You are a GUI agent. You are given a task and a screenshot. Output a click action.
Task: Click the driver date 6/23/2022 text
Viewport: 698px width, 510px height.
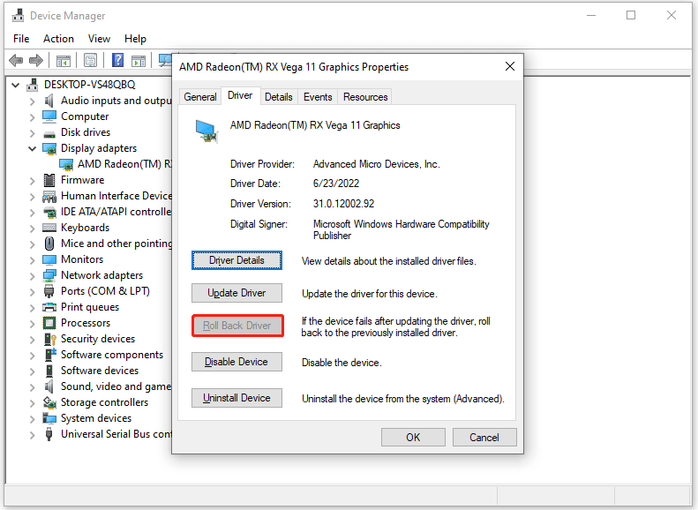(x=336, y=184)
